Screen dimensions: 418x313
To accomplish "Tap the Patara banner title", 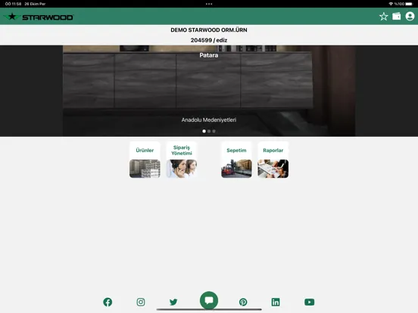I will (x=209, y=55).
